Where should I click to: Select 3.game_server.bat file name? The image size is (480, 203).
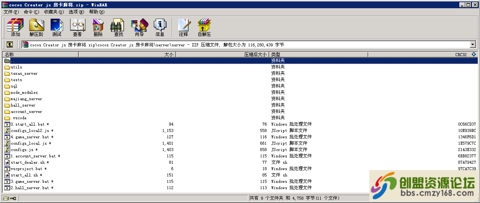coord(32,181)
